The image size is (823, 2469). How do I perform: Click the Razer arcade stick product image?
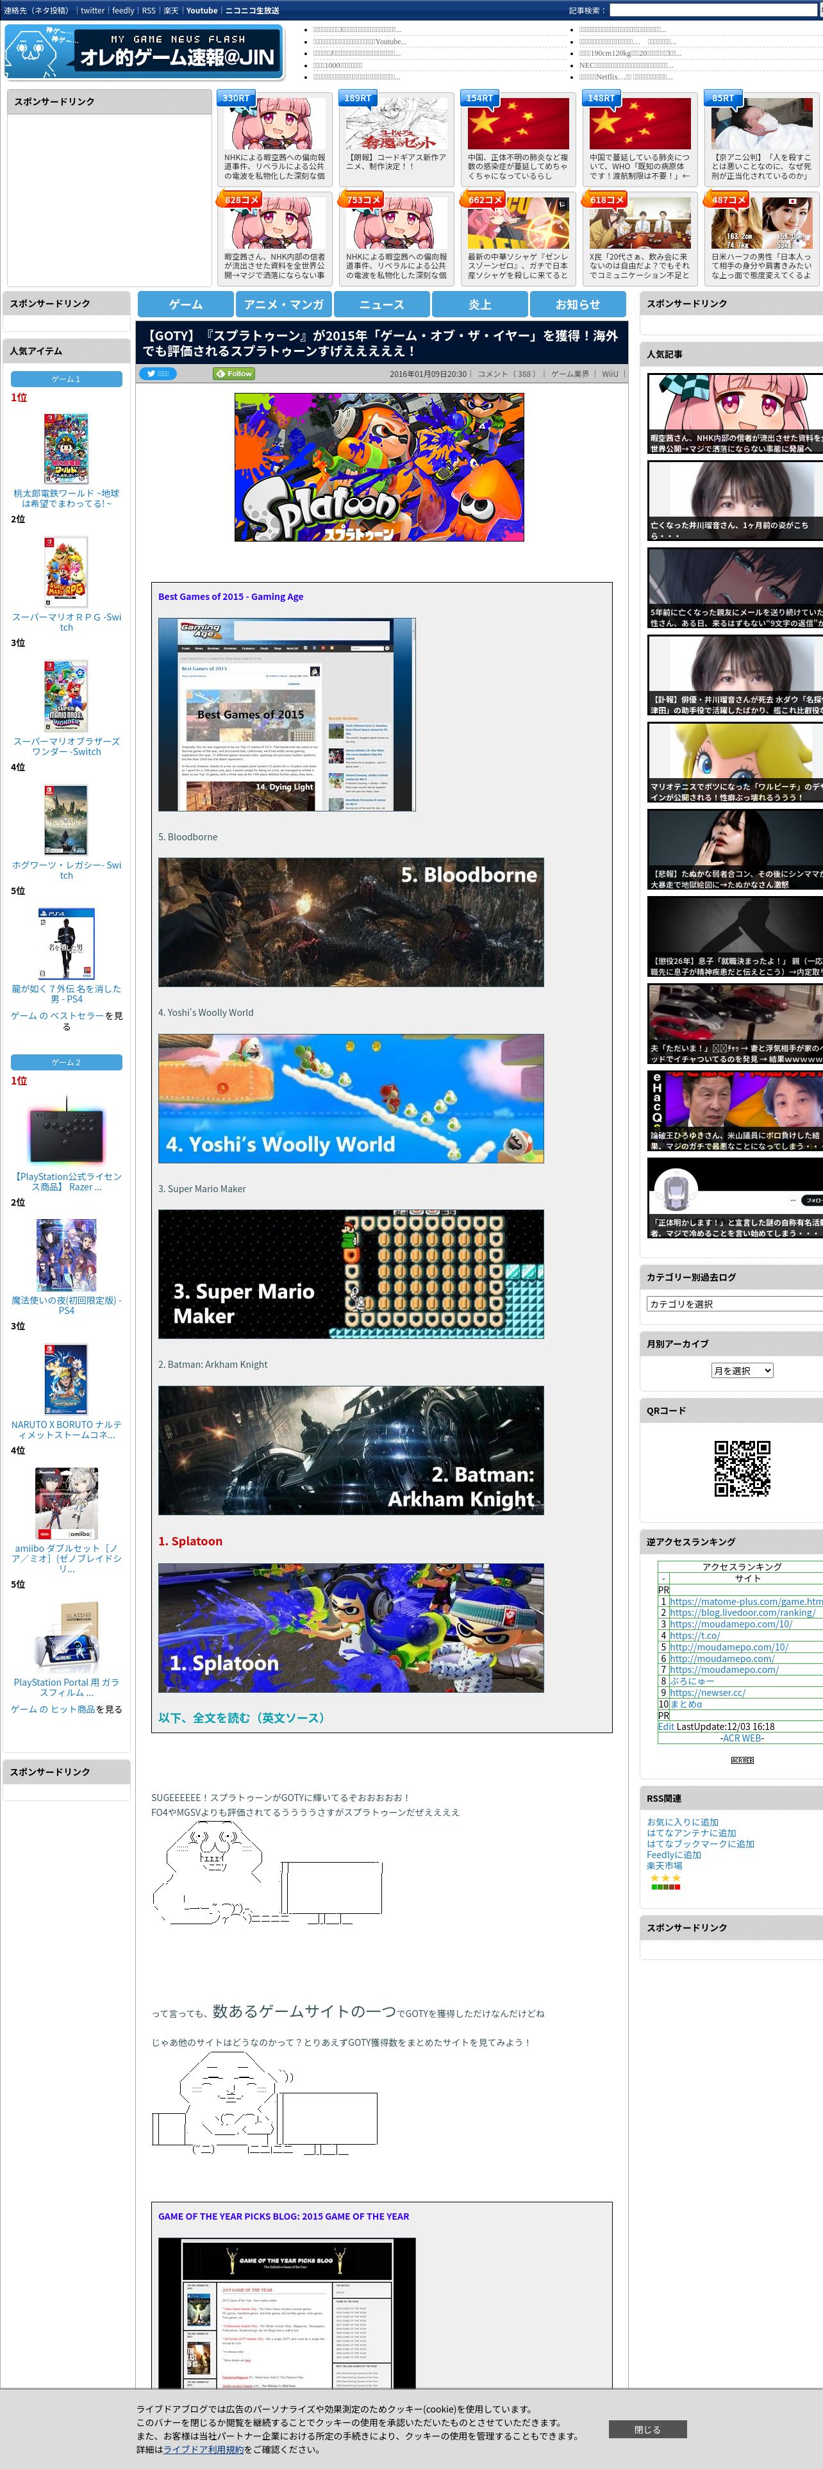point(66,1131)
